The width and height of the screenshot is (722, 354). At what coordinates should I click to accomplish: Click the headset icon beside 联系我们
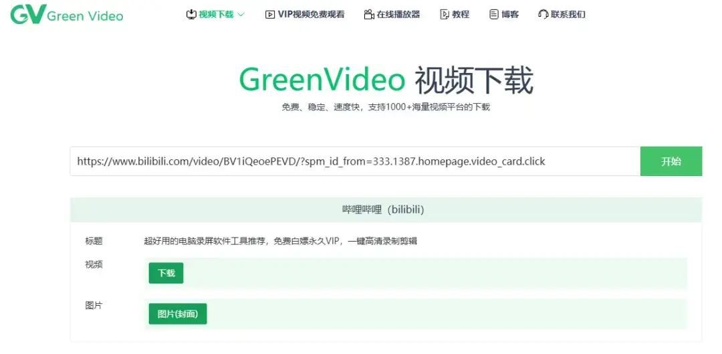point(544,14)
